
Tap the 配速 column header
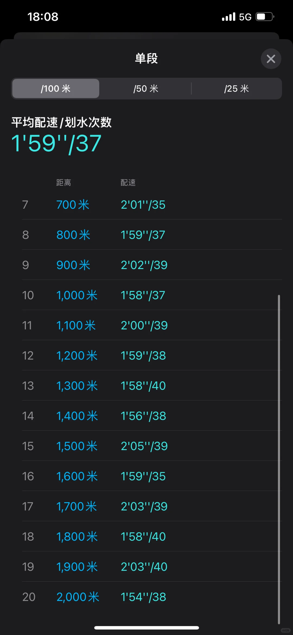coord(128,182)
